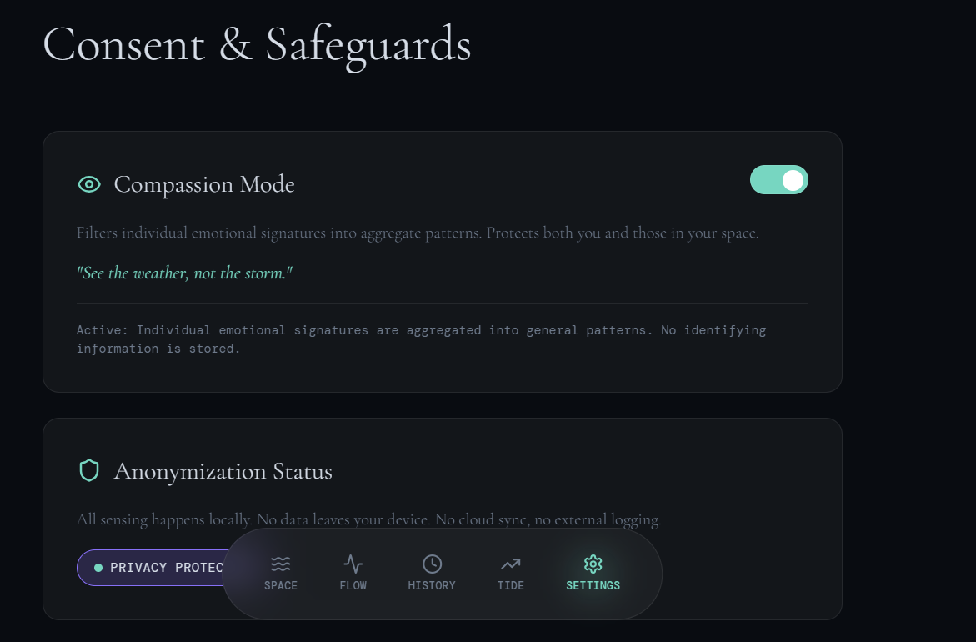976x642 pixels.
Task: Select the SETTINGS tab label
Action: tap(593, 585)
